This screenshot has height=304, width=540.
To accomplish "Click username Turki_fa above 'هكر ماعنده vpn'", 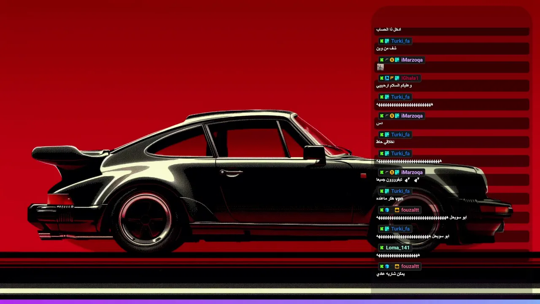I will pos(400,191).
